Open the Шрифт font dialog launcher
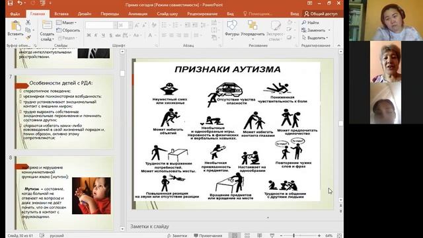The width and height of the screenshot is (423, 238). 157,46
